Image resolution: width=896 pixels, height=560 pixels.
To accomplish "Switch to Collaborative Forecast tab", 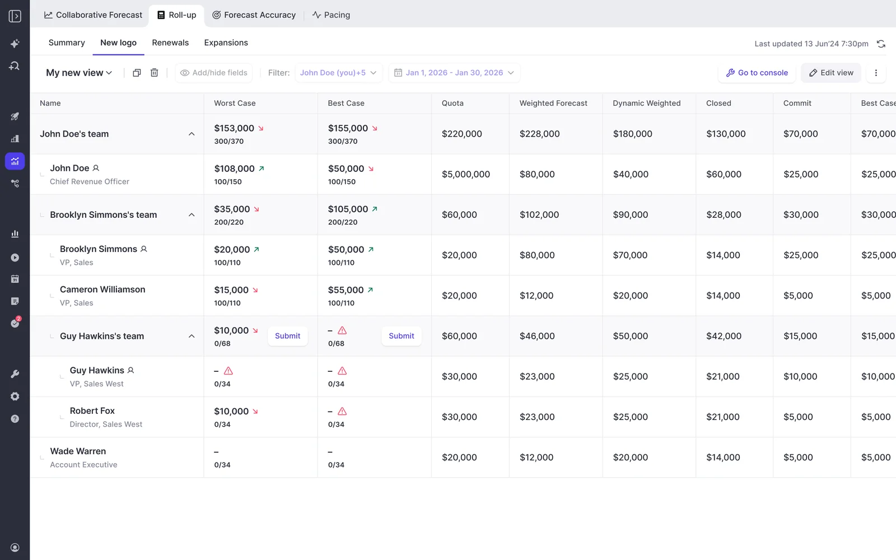I will pyautogui.click(x=93, y=15).
